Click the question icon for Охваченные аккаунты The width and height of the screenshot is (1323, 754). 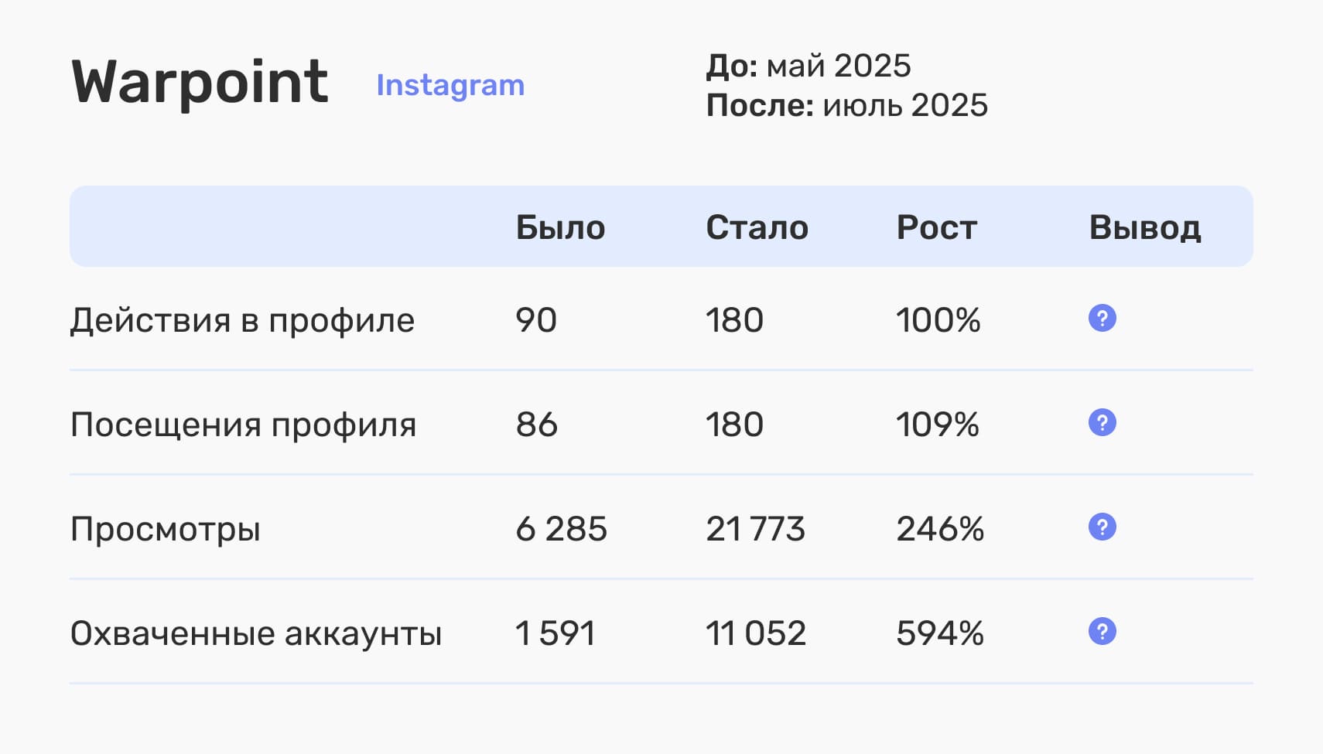pos(1102,631)
